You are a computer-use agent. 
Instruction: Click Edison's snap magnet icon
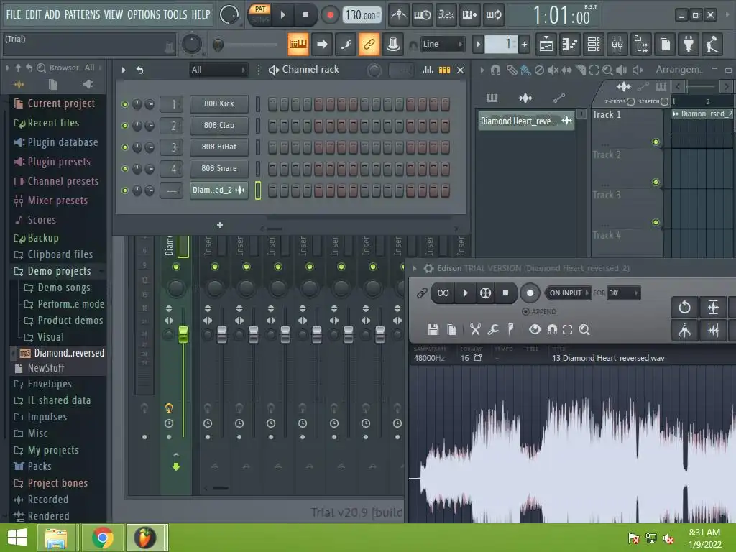point(552,329)
